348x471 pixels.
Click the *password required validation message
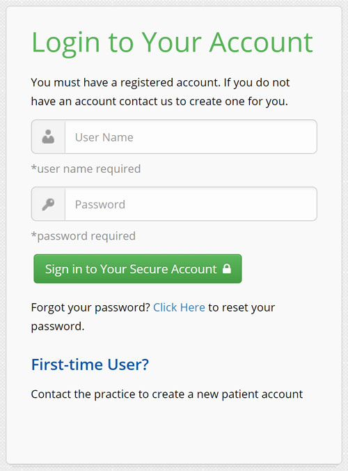click(84, 236)
